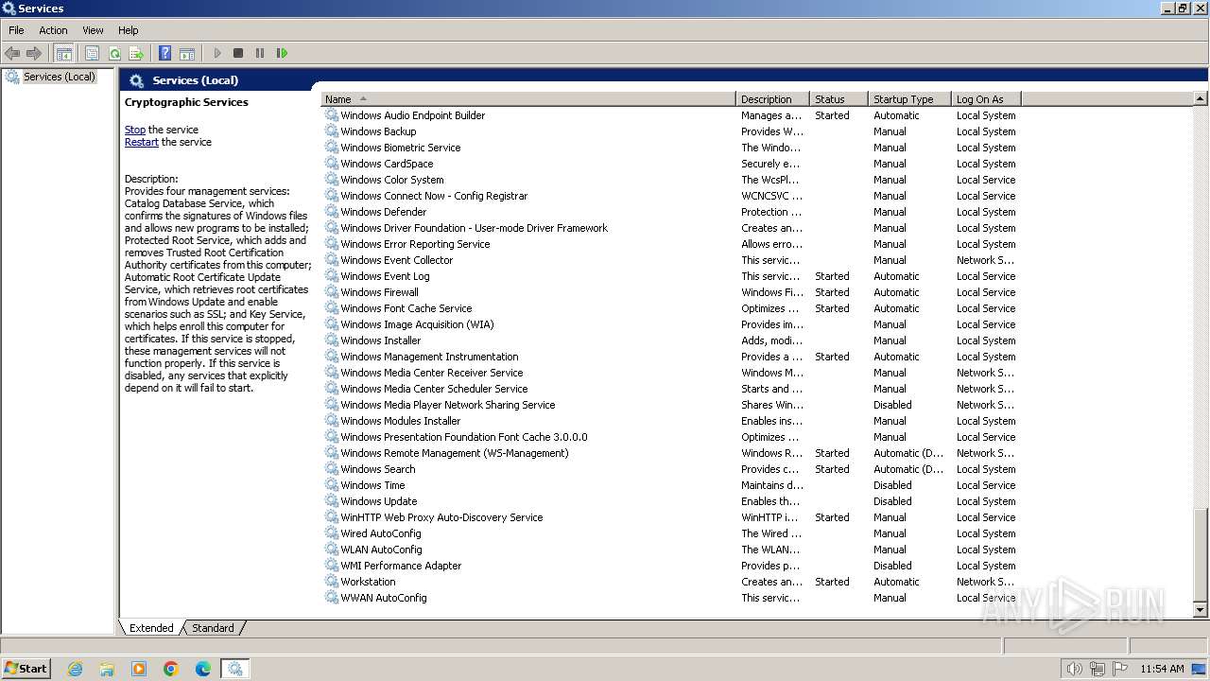Select Windows Image Acquisition (WIA)

(417, 324)
